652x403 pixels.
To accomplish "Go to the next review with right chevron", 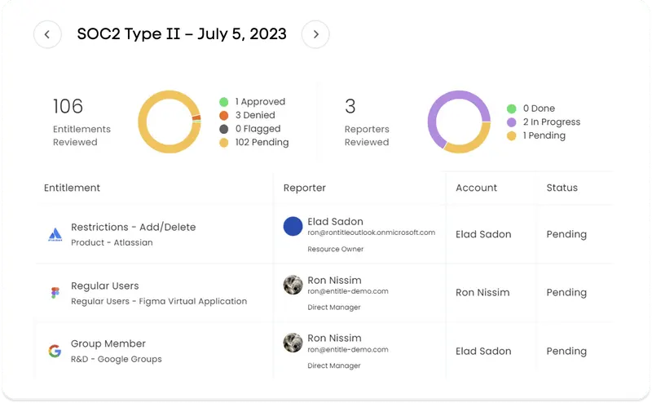I will point(315,34).
